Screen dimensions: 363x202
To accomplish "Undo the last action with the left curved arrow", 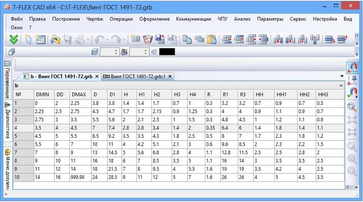I will [100, 40].
